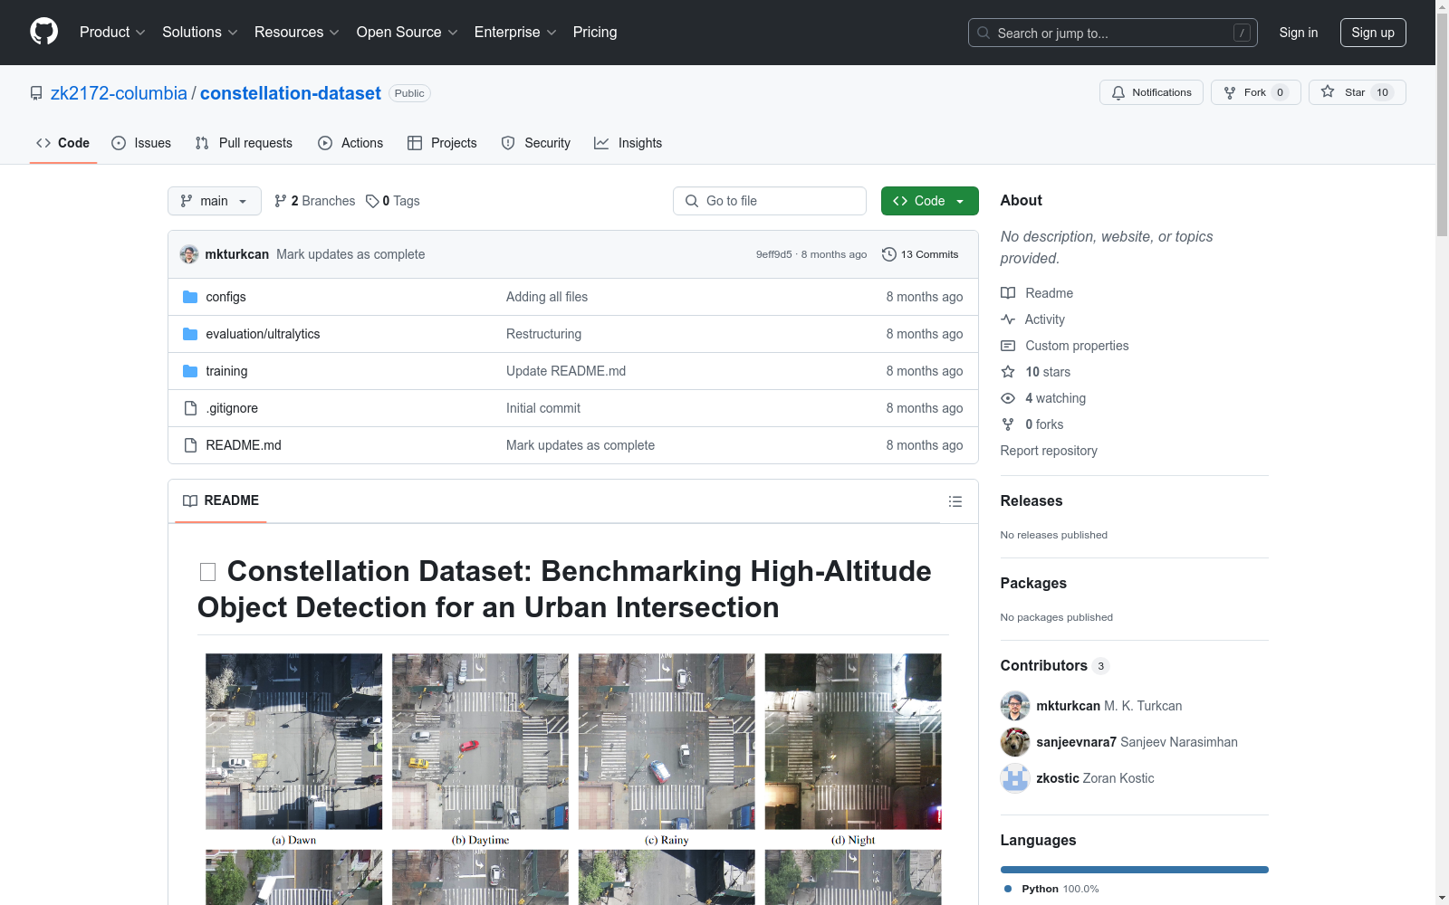Expand the Open Source menu
Image resolution: width=1449 pixels, height=905 pixels.
pyautogui.click(x=408, y=33)
